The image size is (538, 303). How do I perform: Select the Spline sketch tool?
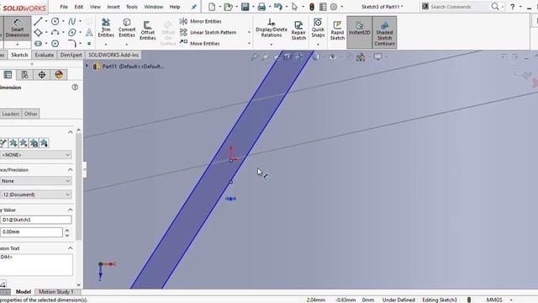tap(71, 21)
